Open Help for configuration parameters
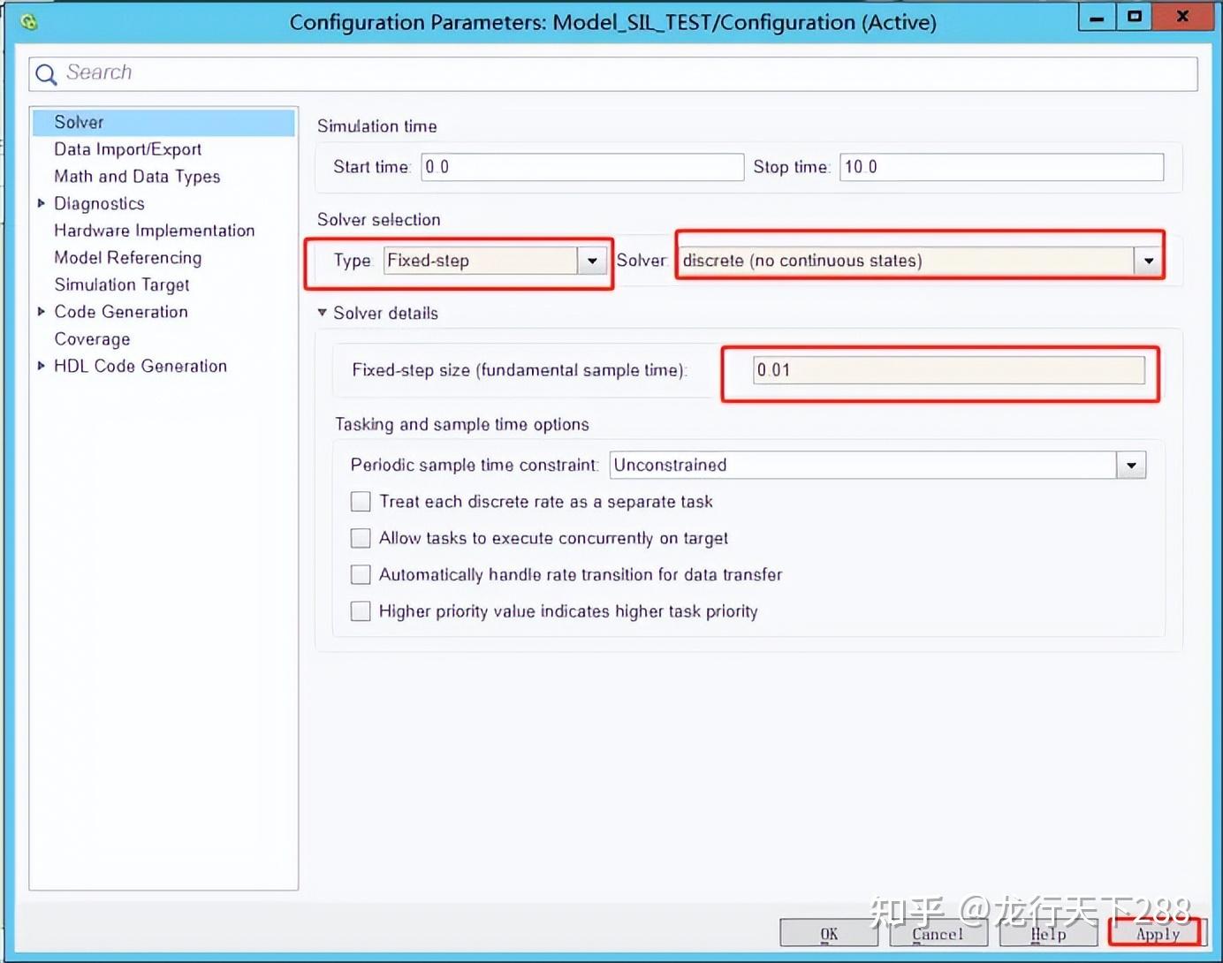This screenshot has height=963, width=1223. 1048,934
